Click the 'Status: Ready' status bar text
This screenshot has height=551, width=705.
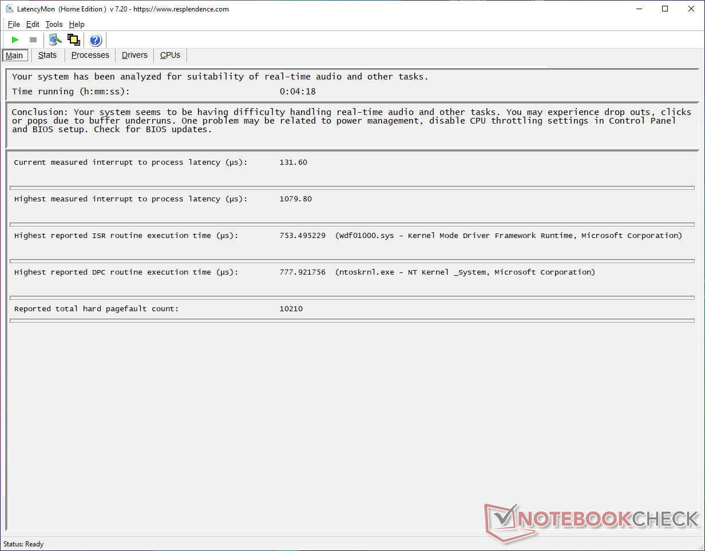23,544
